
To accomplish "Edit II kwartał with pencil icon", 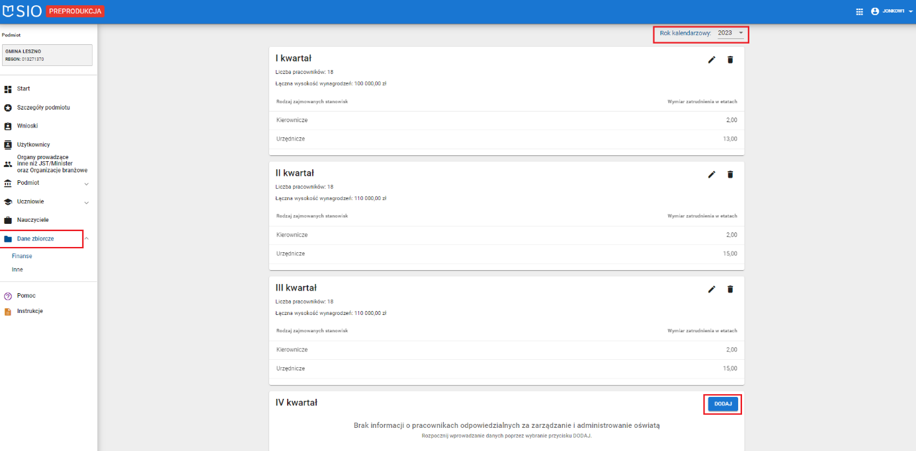I will point(712,174).
